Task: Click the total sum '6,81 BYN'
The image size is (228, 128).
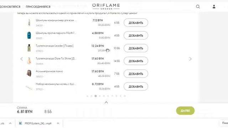Action: [25, 112]
